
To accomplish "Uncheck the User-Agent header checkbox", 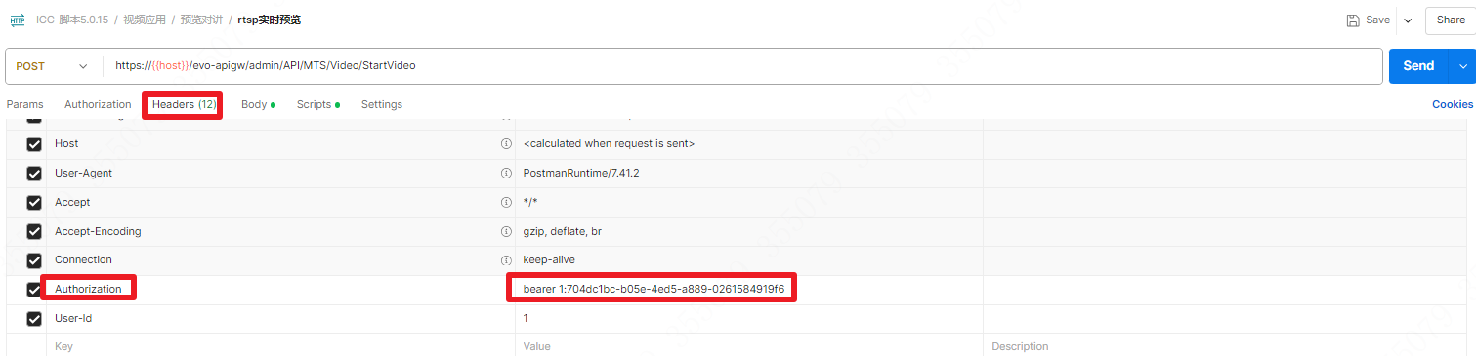I will [34, 174].
